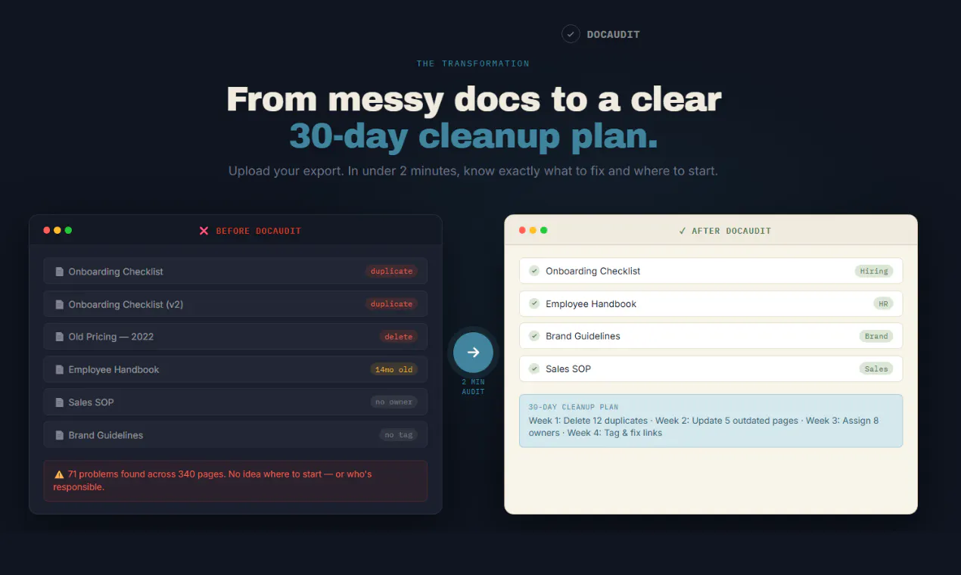Click the 14mo old tag on Employee Handbook

click(x=393, y=370)
